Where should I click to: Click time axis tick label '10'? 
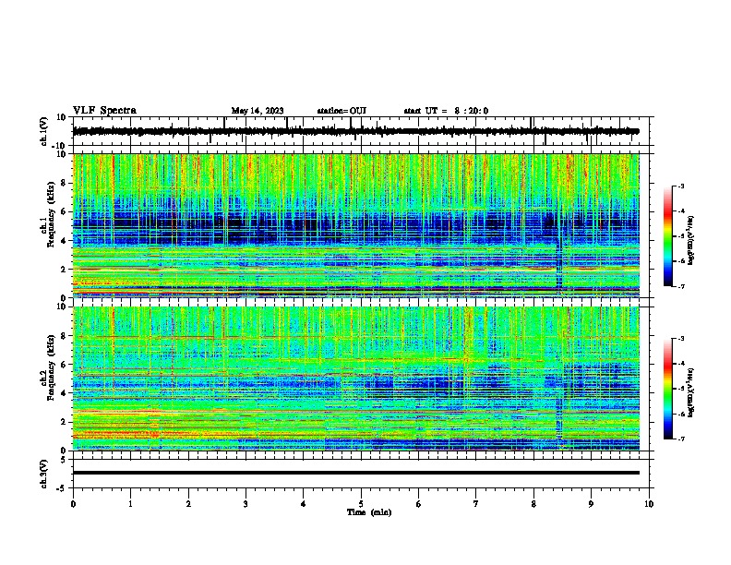pos(649,504)
